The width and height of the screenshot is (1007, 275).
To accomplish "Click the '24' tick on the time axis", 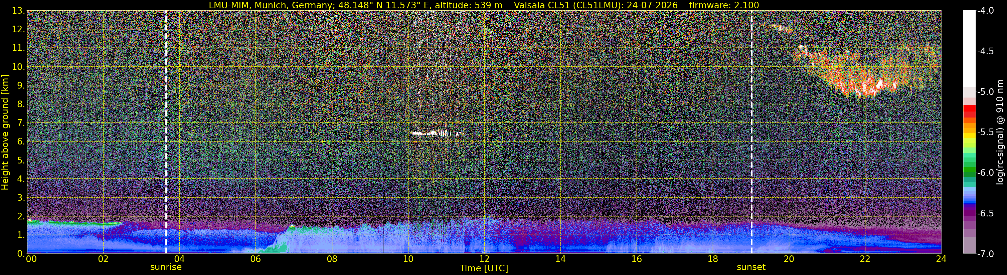I will pyautogui.click(x=941, y=259).
